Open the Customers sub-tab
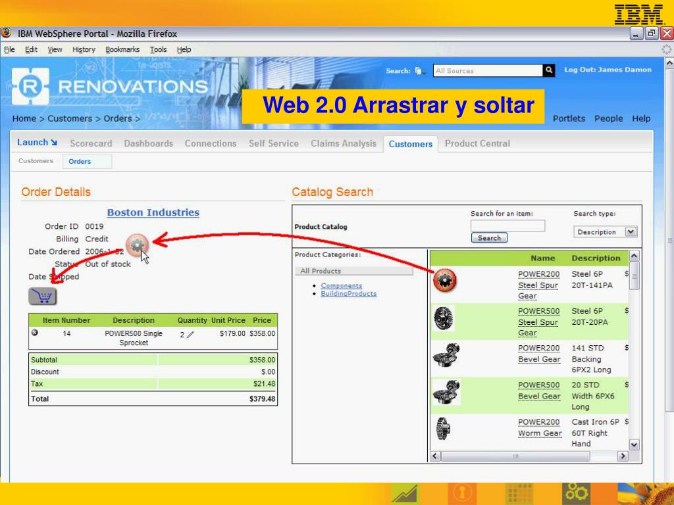 (x=36, y=160)
